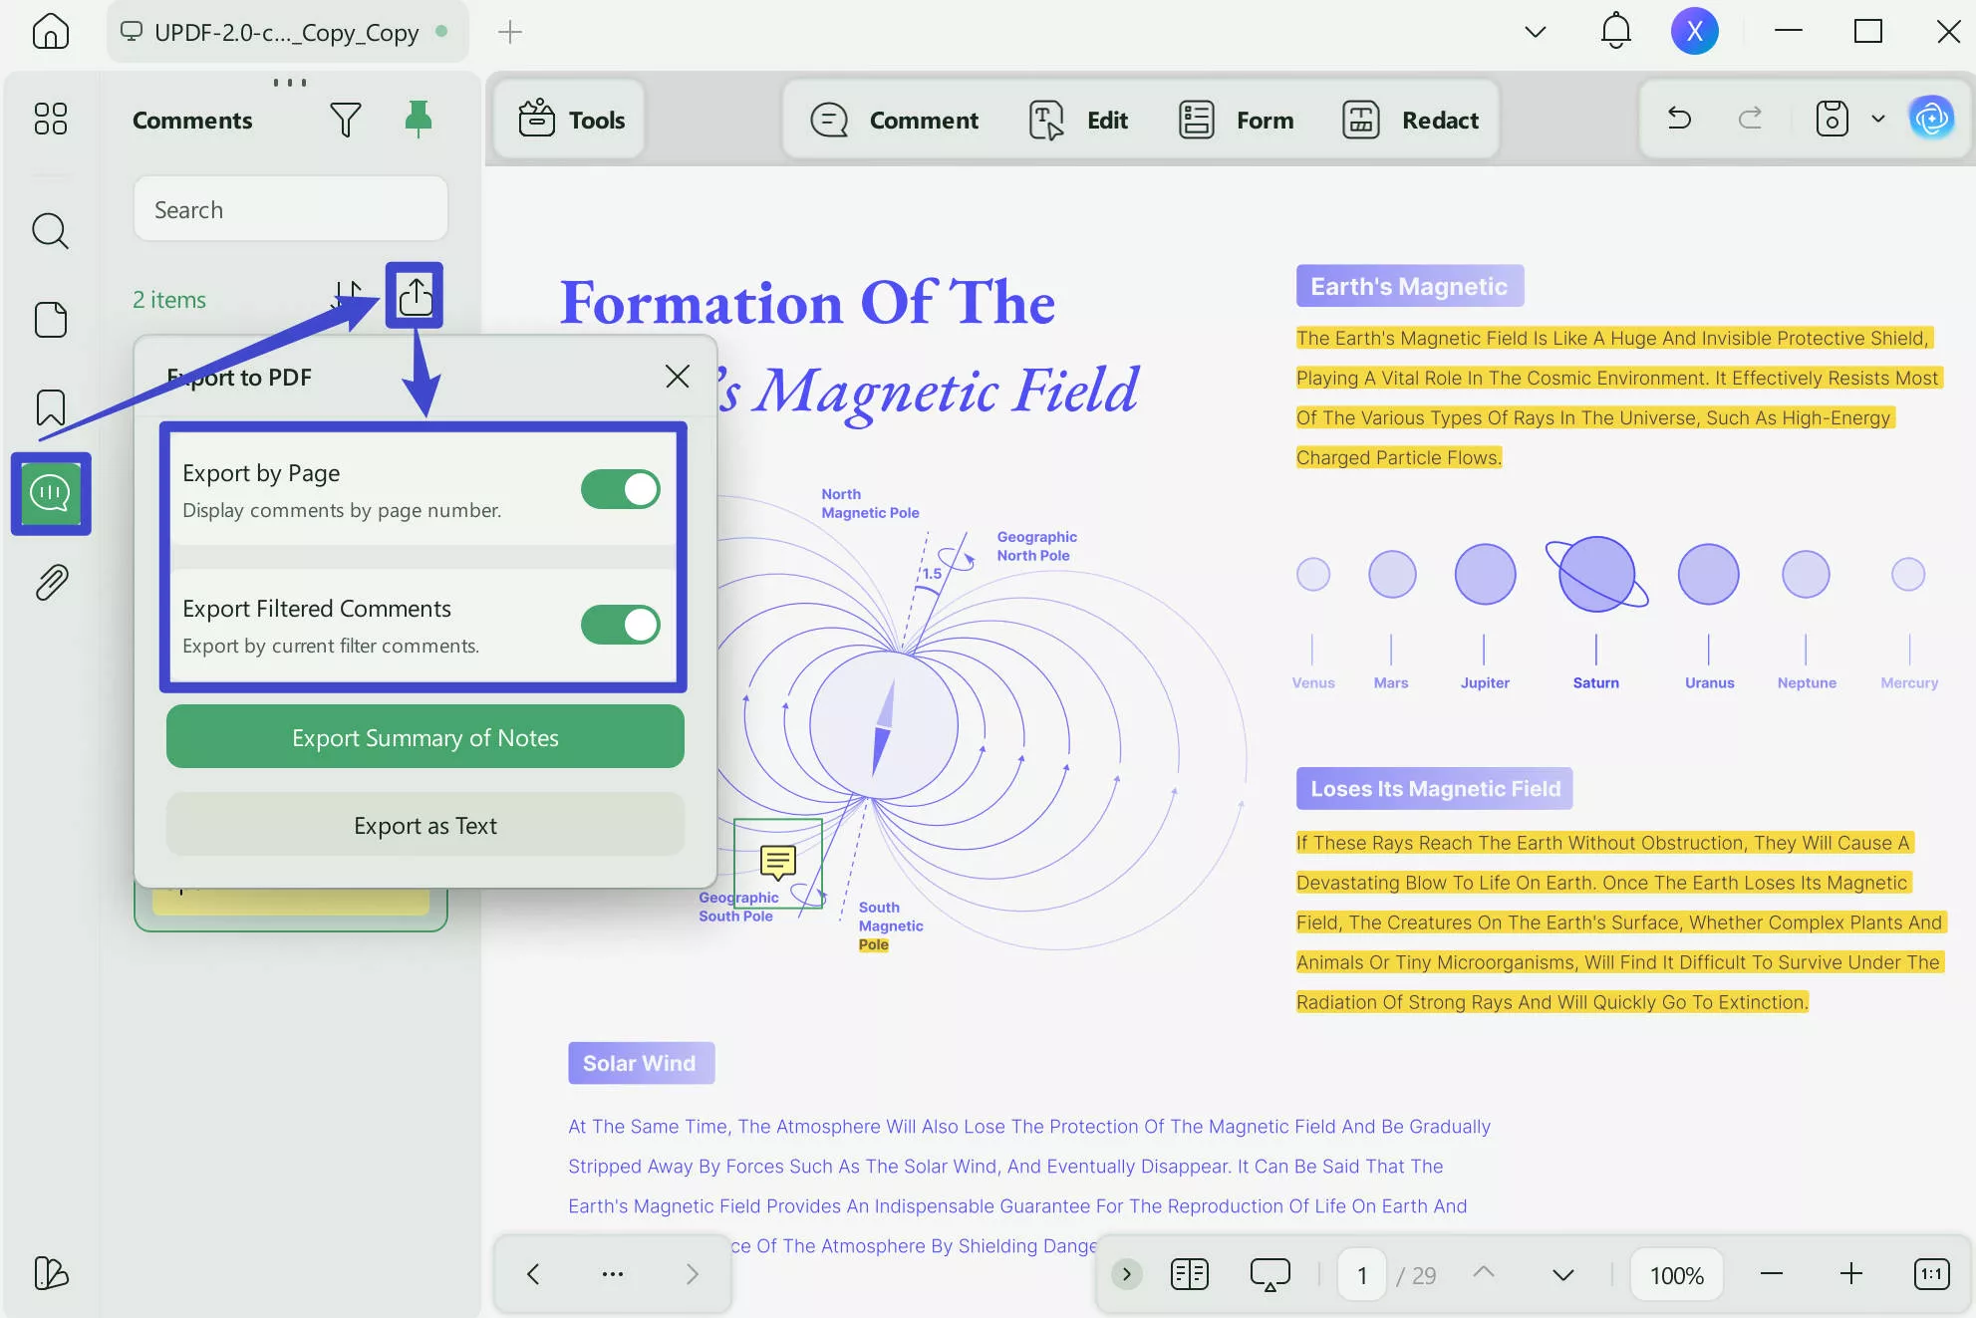1976x1318 pixels.
Task: Expand the save options dropdown arrow
Action: click(x=1878, y=120)
